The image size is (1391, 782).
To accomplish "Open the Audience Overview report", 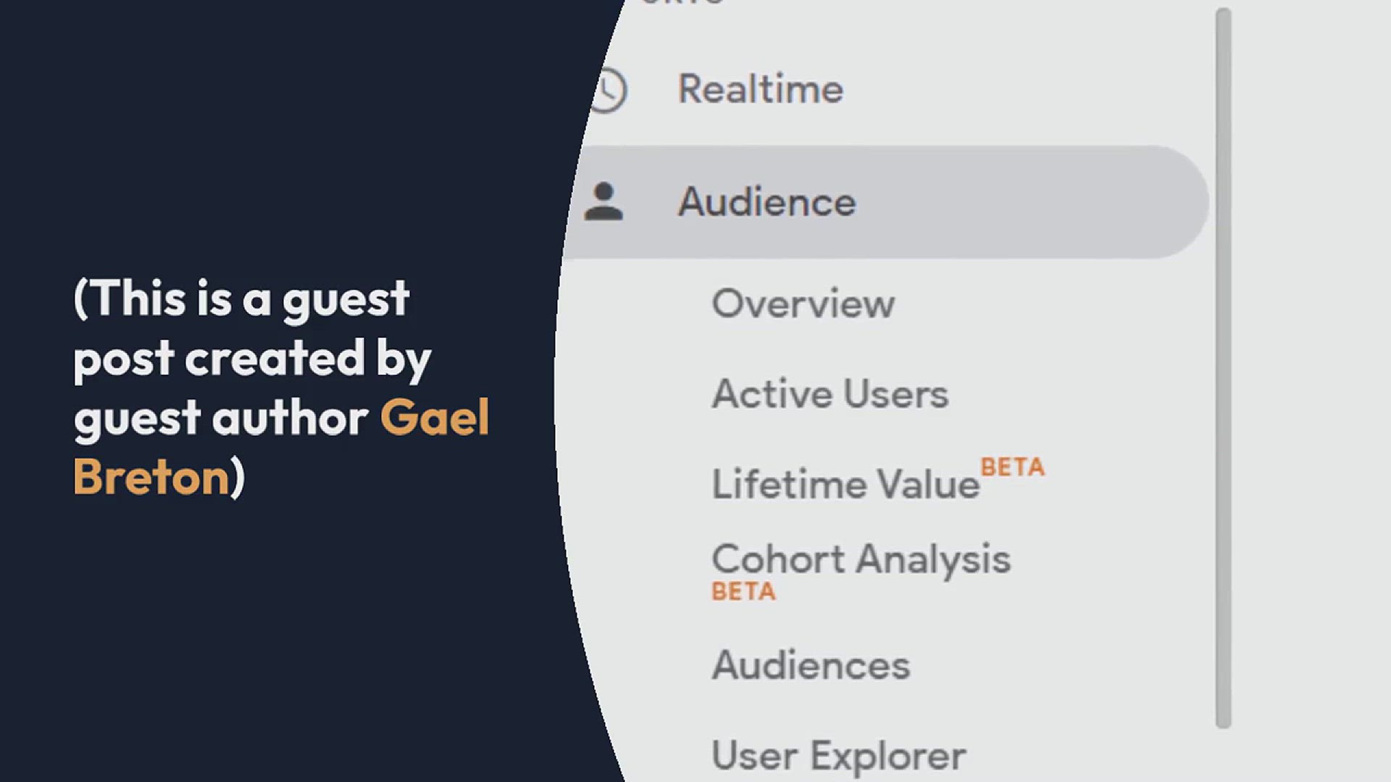I will pos(803,303).
